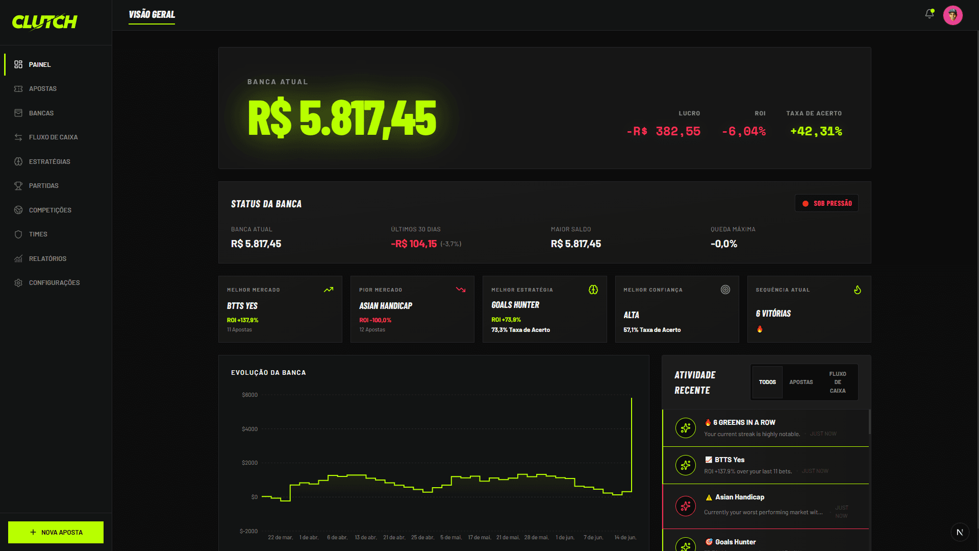Click the Sob Pressão status badge
Image resolution: width=979 pixels, height=551 pixels.
coord(826,203)
